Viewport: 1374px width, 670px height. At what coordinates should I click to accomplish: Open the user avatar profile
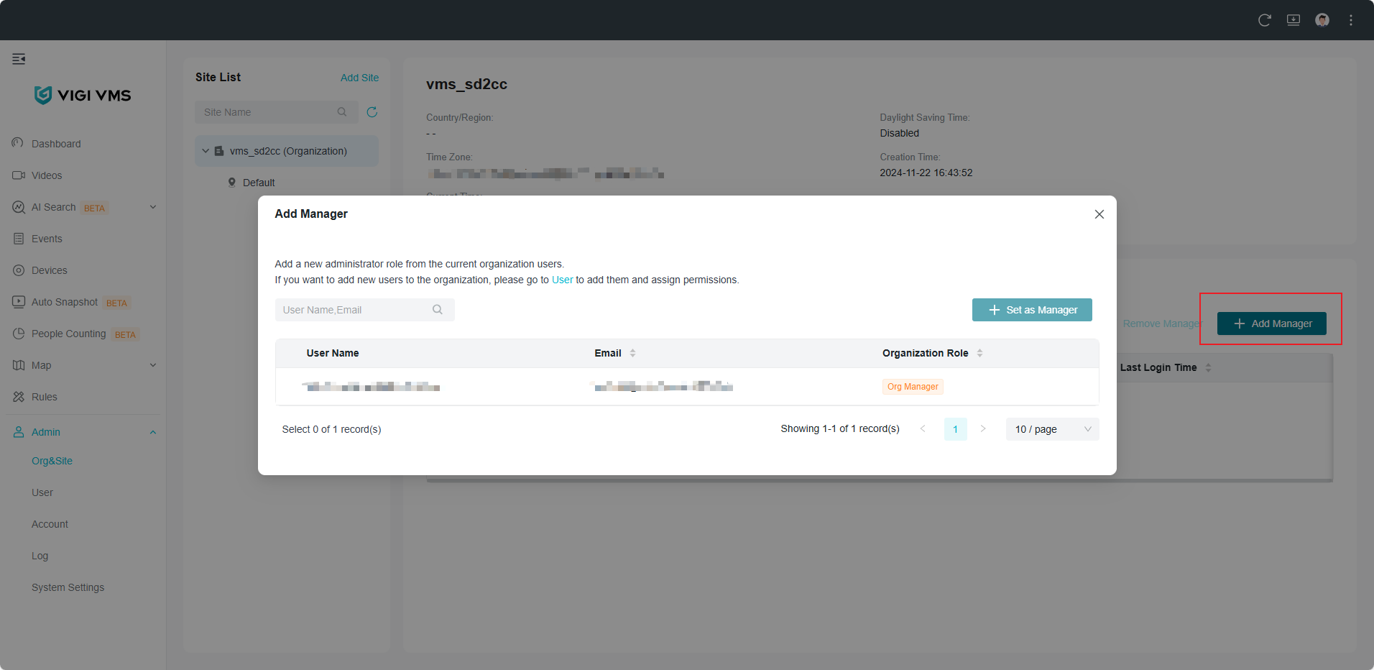[1322, 20]
